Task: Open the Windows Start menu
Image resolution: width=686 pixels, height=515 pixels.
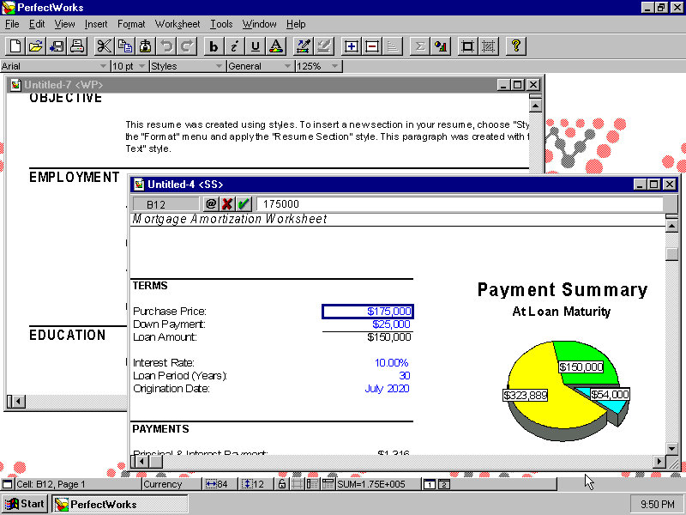Action: coord(25,504)
